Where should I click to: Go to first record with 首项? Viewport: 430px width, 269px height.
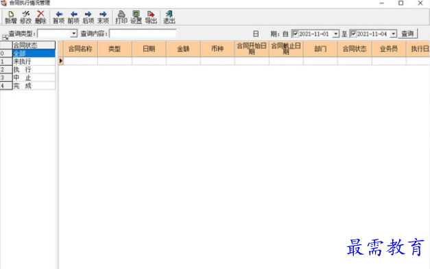pos(58,17)
